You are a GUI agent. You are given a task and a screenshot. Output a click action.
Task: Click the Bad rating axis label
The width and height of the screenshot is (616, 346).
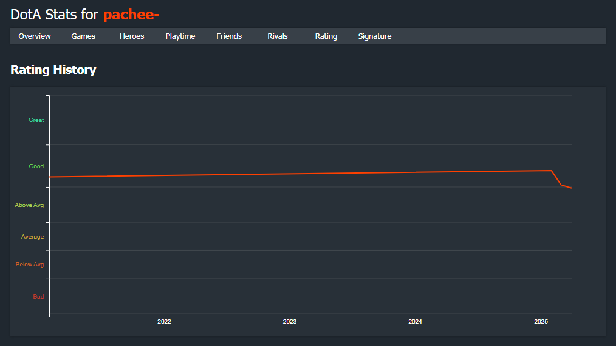[38, 296]
